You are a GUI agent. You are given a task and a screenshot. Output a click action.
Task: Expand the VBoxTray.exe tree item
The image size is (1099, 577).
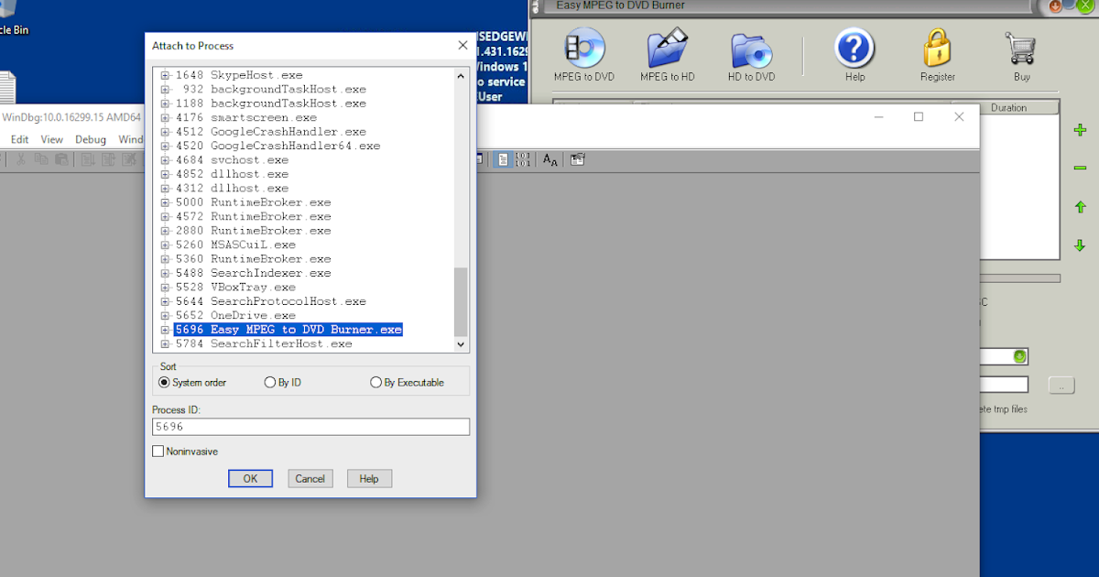pyautogui.click(x=165, y=287)
